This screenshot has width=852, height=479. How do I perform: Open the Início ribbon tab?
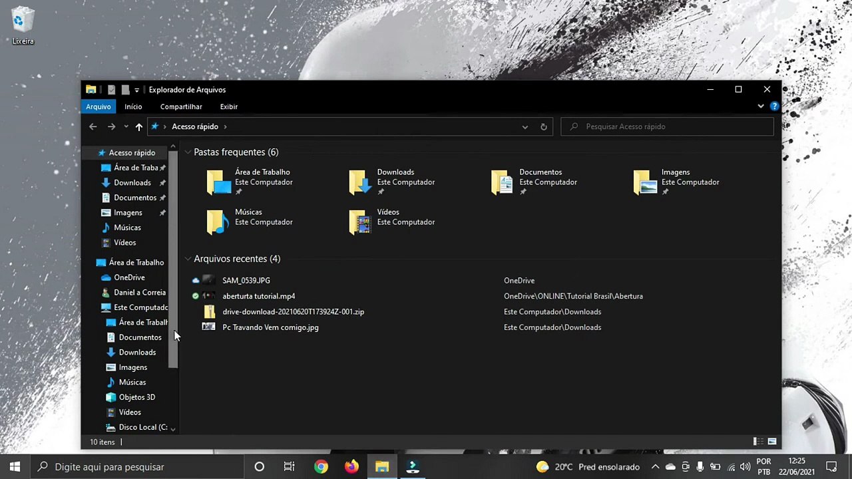(x=133, y=106)
